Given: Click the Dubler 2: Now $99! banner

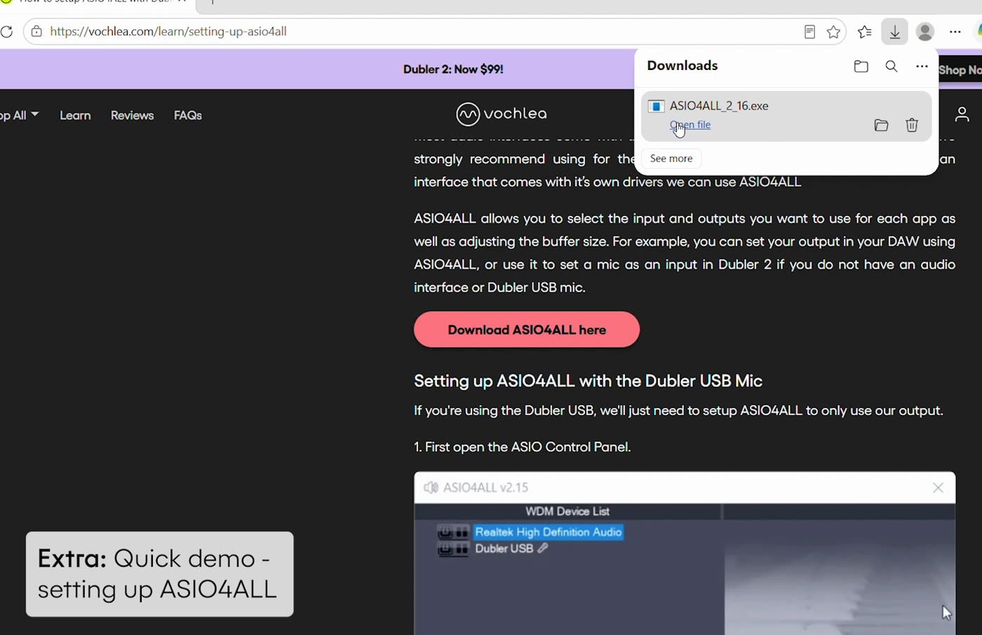Looking at the screenshot, I should coord(453,69).
